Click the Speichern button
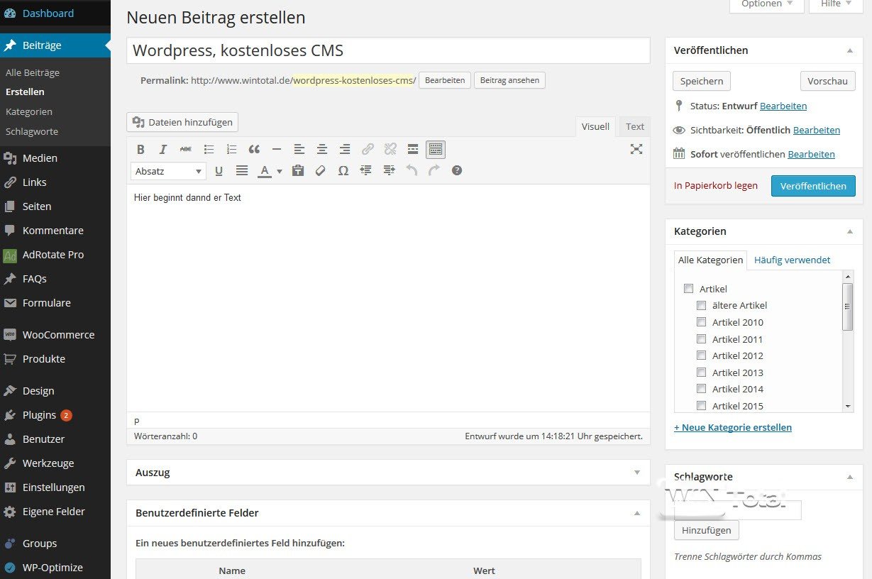 point(701,81)
